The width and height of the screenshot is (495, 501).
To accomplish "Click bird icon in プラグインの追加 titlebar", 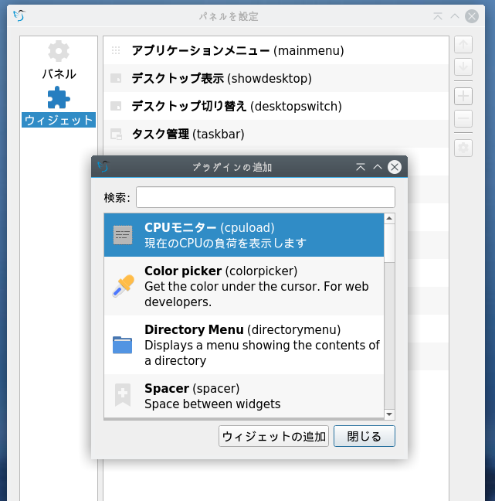I will [103, 166].
